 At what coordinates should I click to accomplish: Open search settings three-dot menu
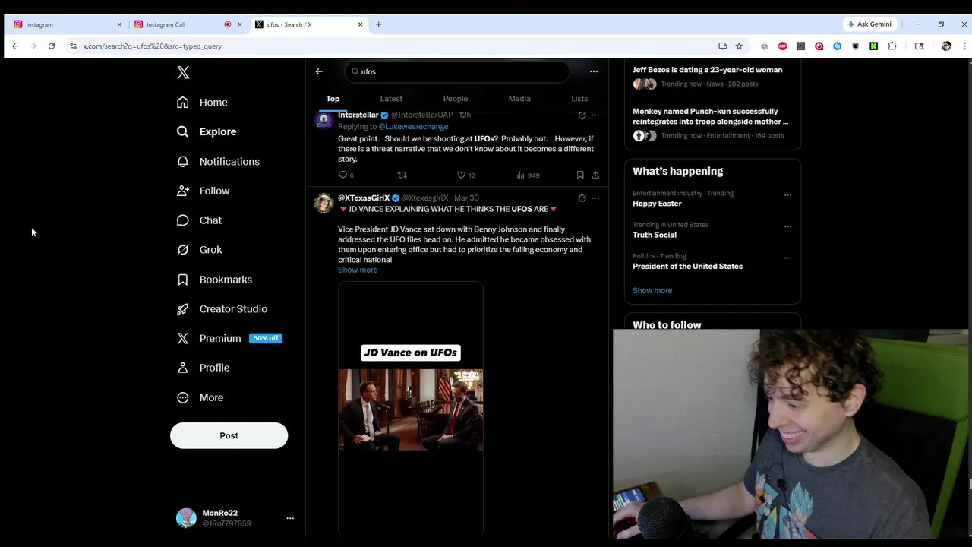[x=594, y=71]
